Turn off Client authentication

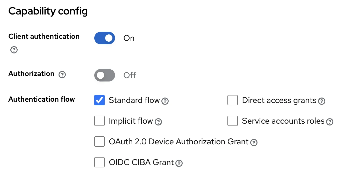104,38
